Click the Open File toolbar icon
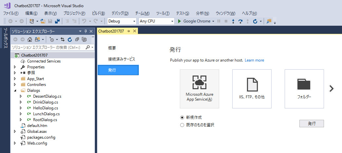 click(43, 21)
